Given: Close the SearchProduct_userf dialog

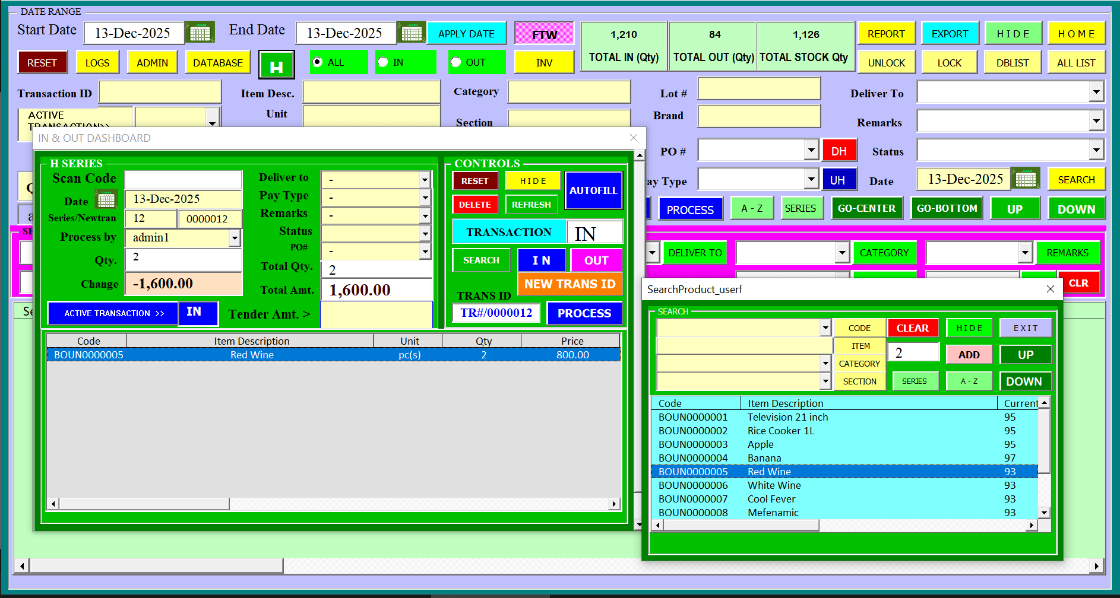Looking at the screenshot, I should point(1050,289).
